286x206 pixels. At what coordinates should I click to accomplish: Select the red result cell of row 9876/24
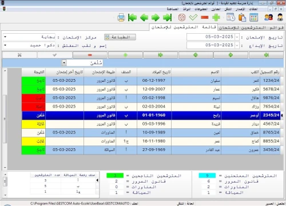point(34,98)
